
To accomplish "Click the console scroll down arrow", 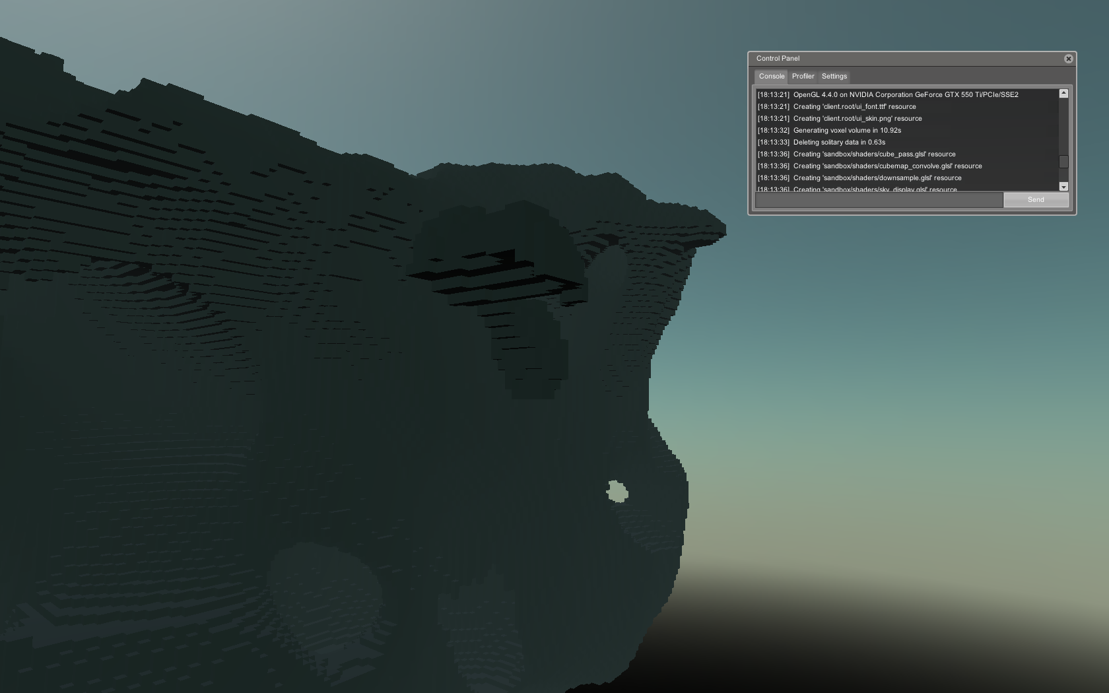I will click(x=1063, y=187).
